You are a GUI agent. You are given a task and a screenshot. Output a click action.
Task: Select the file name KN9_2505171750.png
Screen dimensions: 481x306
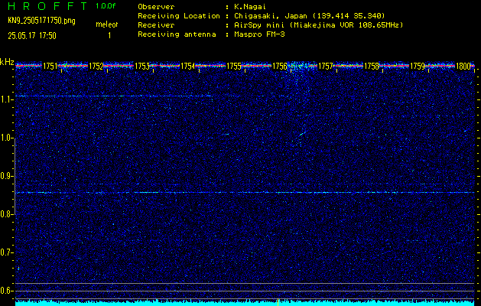(x=41, y=21)
